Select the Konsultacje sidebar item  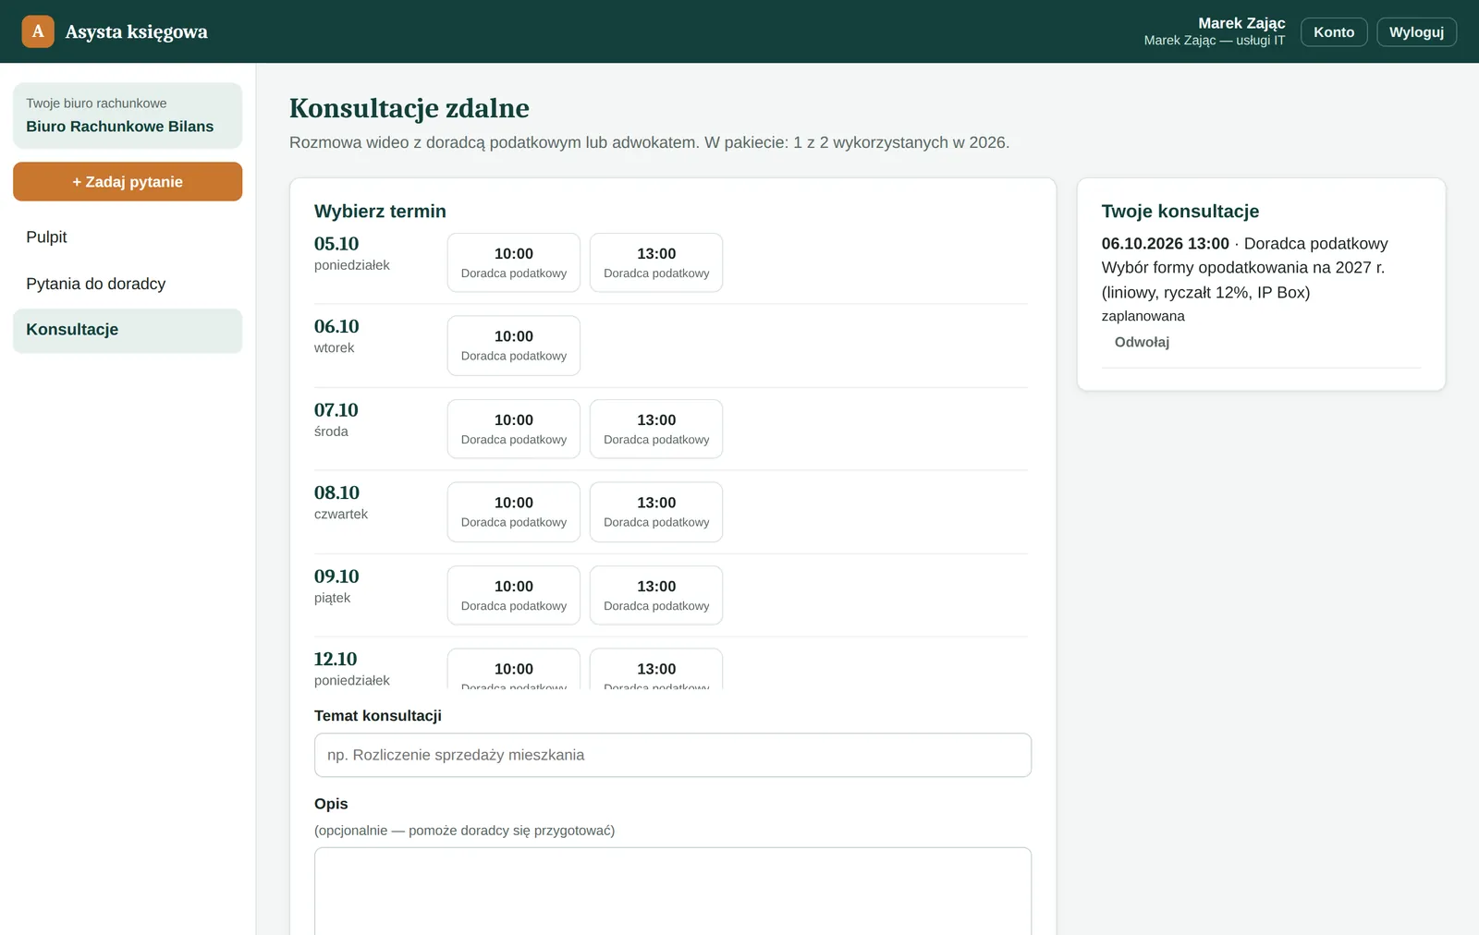point(128,330)
